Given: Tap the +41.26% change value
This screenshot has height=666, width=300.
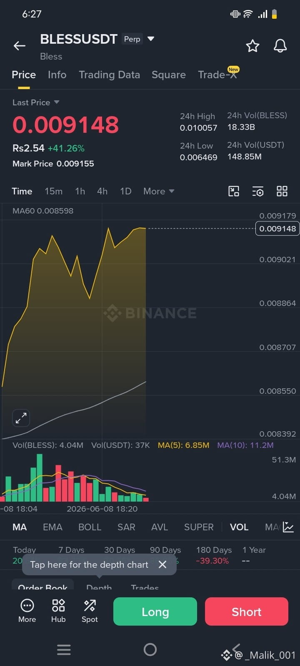Looking at the screenshot, I should [x=66, y=148].
